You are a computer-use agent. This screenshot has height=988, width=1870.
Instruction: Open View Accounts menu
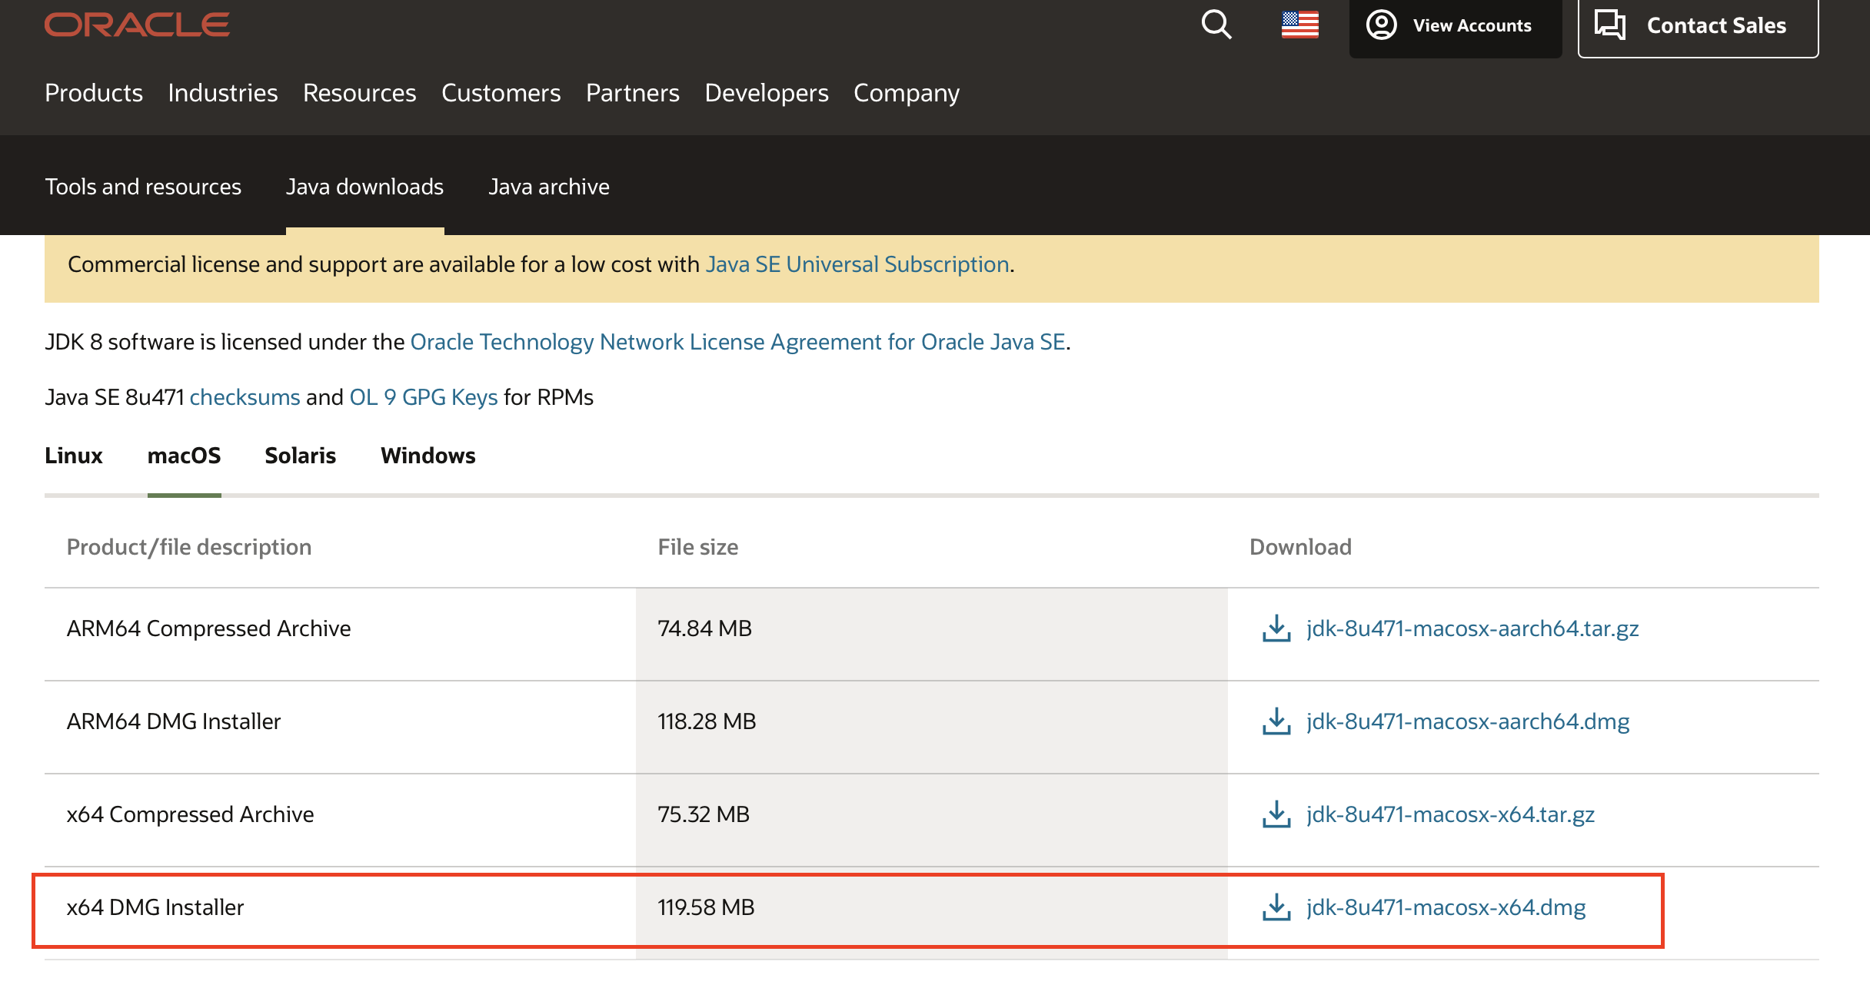(x=1455, y=26)
